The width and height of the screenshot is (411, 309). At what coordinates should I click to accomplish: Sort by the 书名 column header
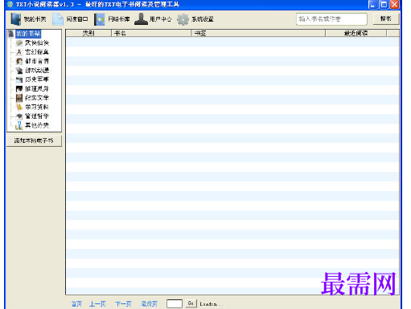pyautogui.click(x=151, y=33)
